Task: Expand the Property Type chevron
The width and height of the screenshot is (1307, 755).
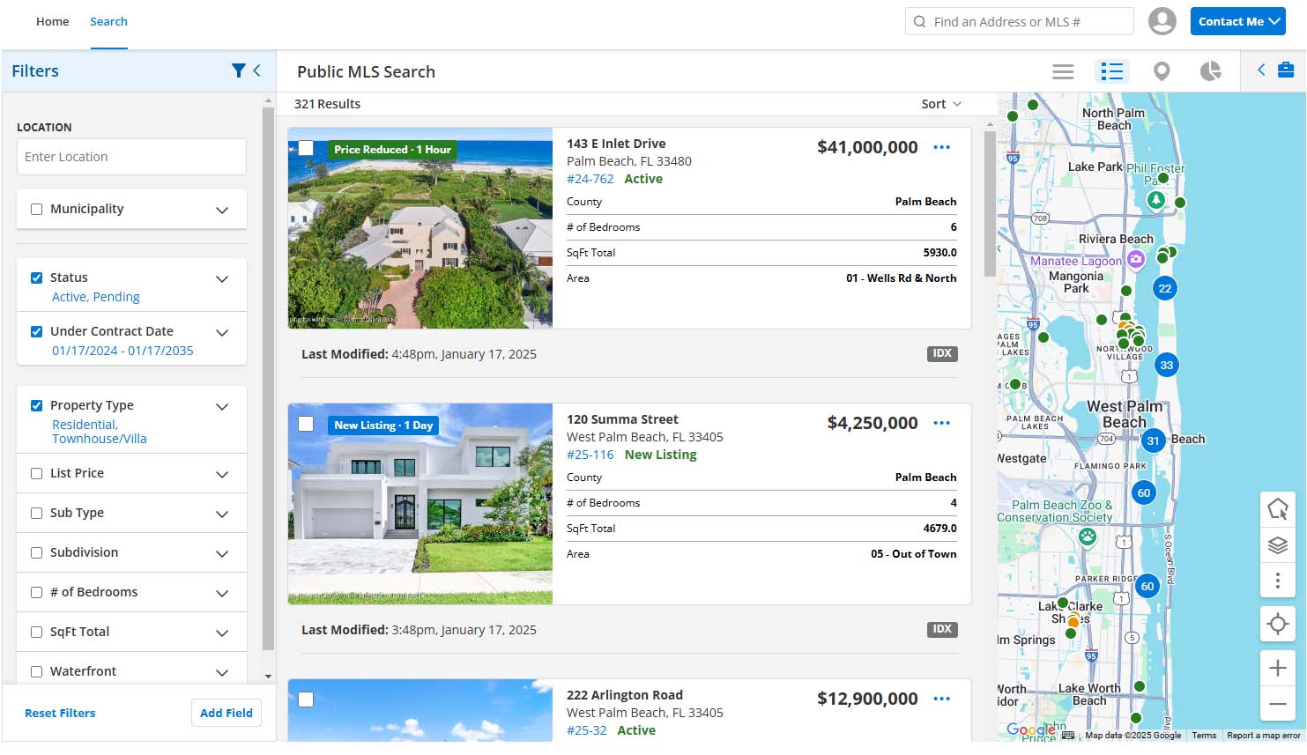Action: (x=222, y=406)
